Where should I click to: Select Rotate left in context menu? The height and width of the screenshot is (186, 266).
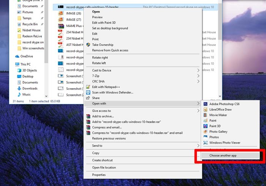click(x=99, y=63)
